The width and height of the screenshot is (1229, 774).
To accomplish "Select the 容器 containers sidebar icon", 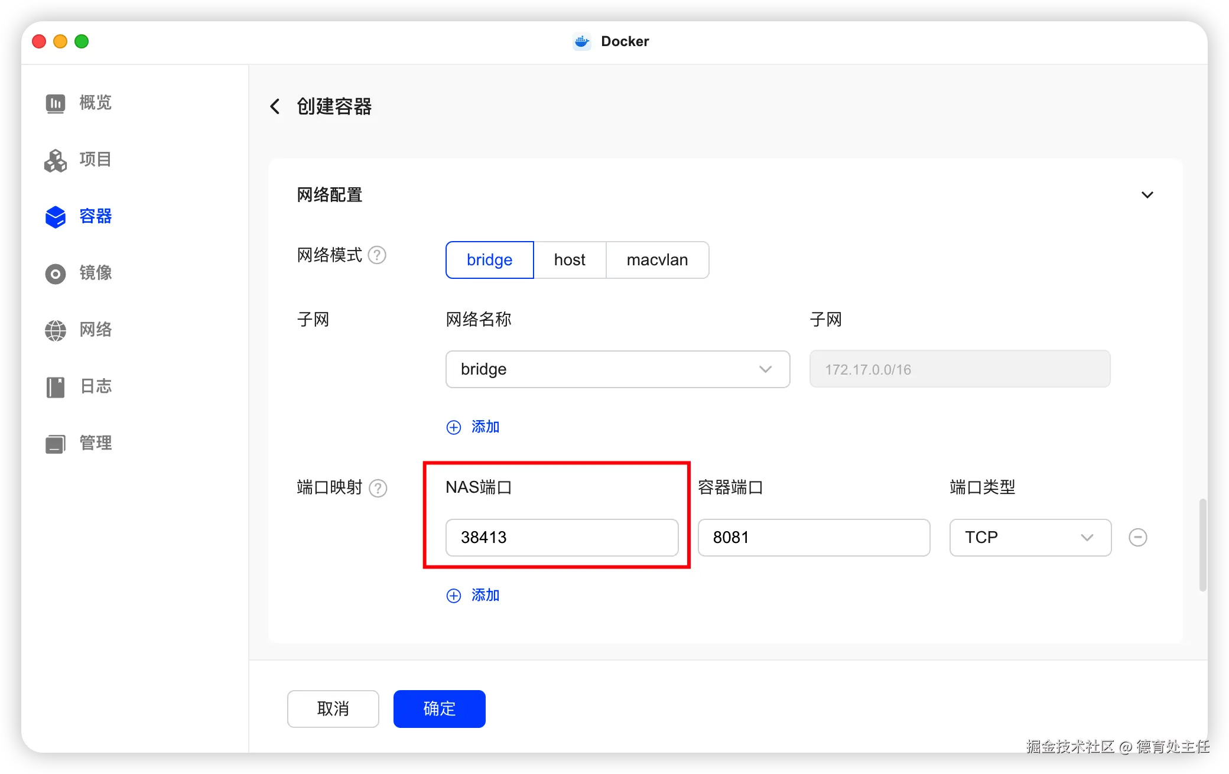I will (56, 217).
